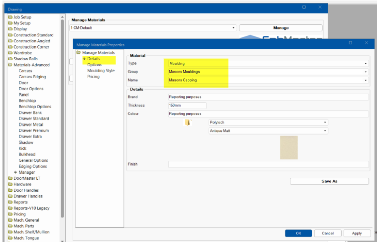This screenshot has height=242, width=377.
Task: Click the Brand input field
Action: (x=268, y=97)
